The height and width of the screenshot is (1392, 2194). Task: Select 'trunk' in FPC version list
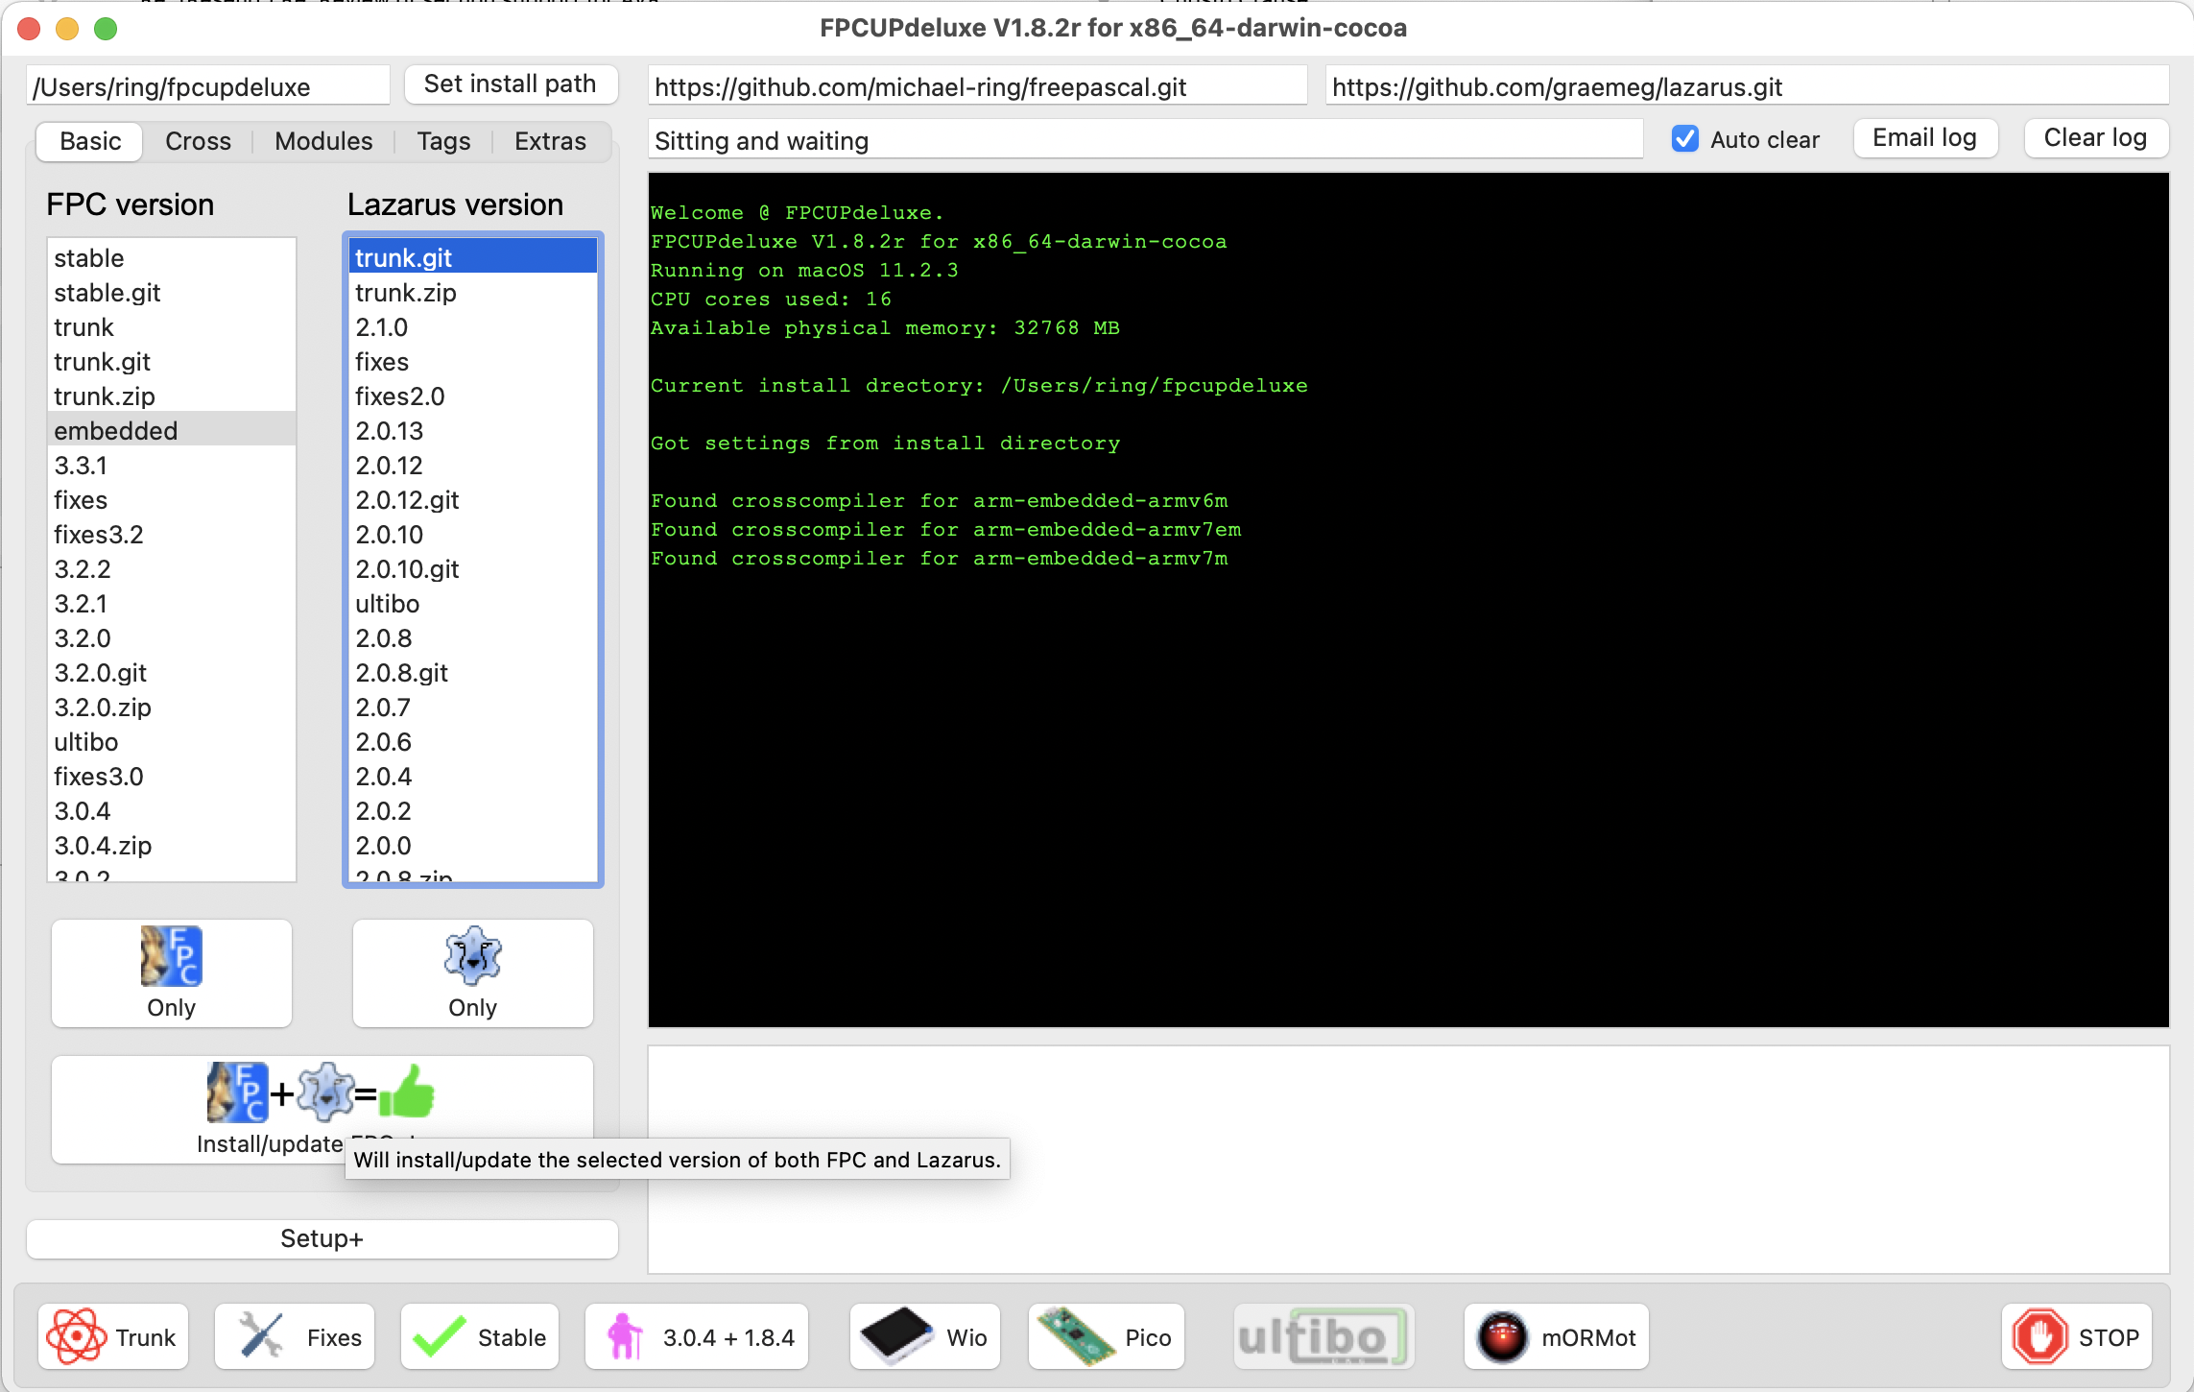pos(172,327)
